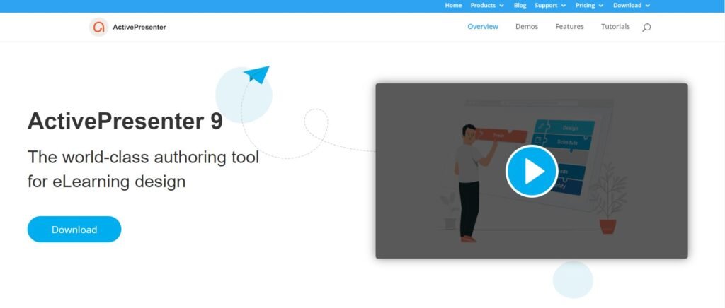This screenshot has width=725, height=308.
Task: Click the blue Download button
Action: tap(74, 229)
